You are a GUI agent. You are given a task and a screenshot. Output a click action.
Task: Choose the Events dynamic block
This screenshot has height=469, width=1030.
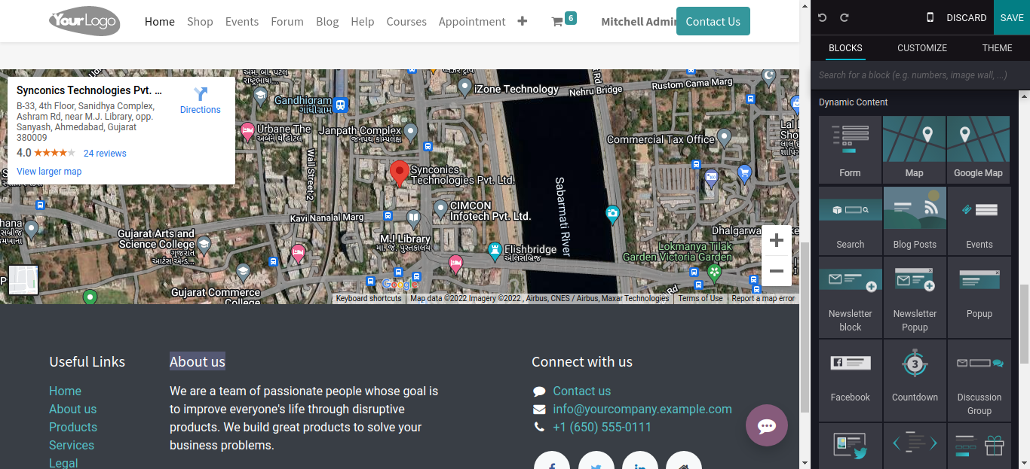click(x=979, y=221)
